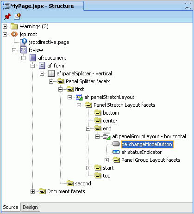The width and height of the screenshot is (194, 214).
Task: Expand the Document facets node
Action: 32,191
